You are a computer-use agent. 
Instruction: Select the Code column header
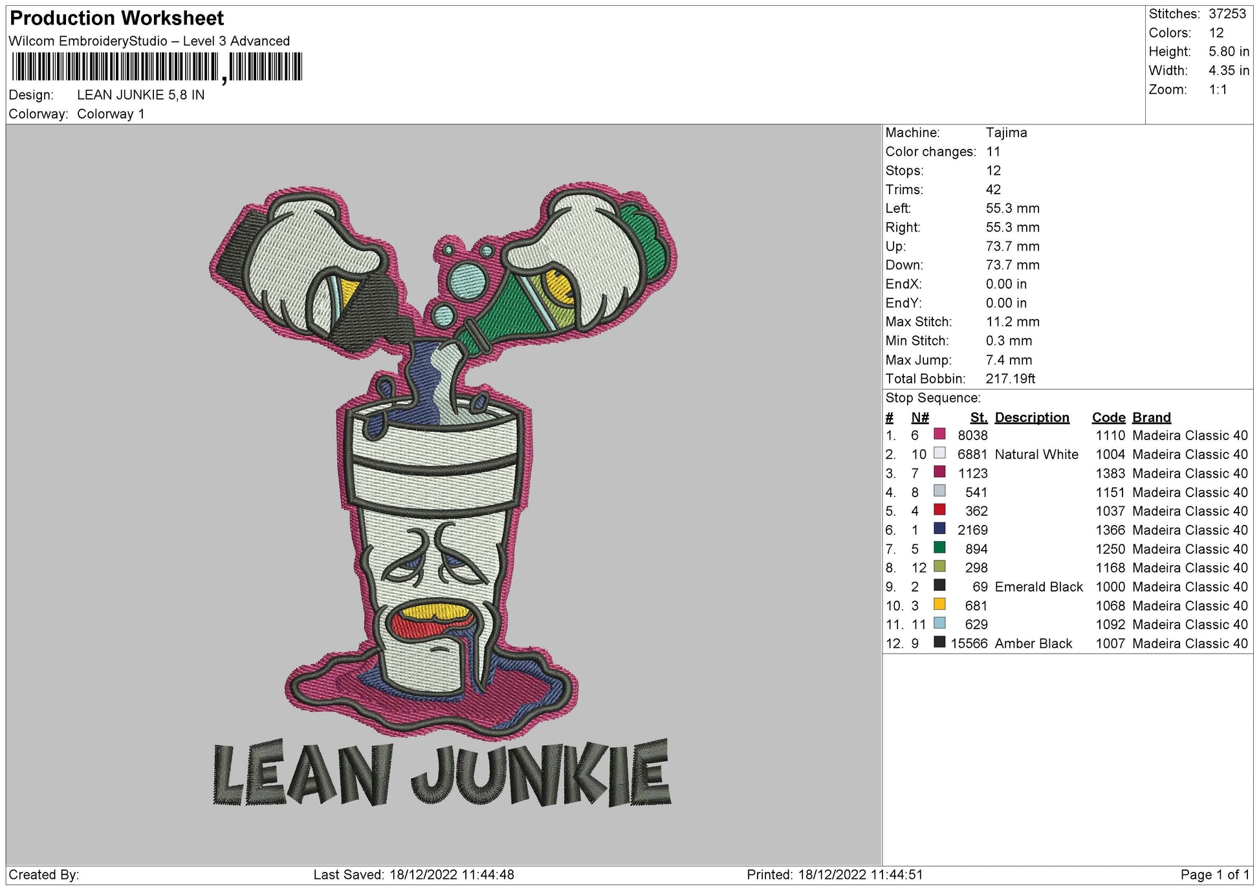pyautogui.click(x=1108, y=417)
